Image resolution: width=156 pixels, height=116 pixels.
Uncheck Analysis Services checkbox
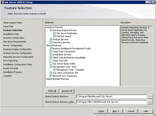(x=51, y=39)
